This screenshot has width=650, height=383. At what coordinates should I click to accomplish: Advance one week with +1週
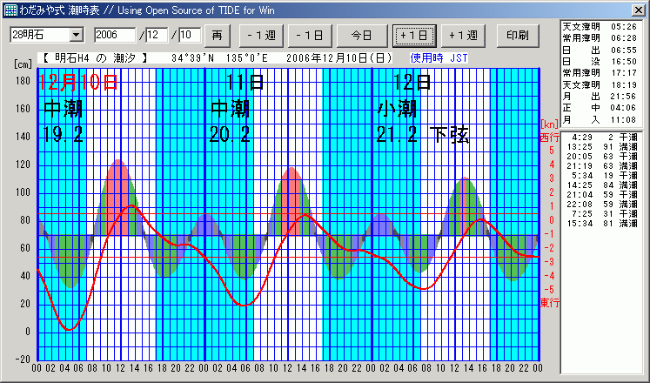464,36
